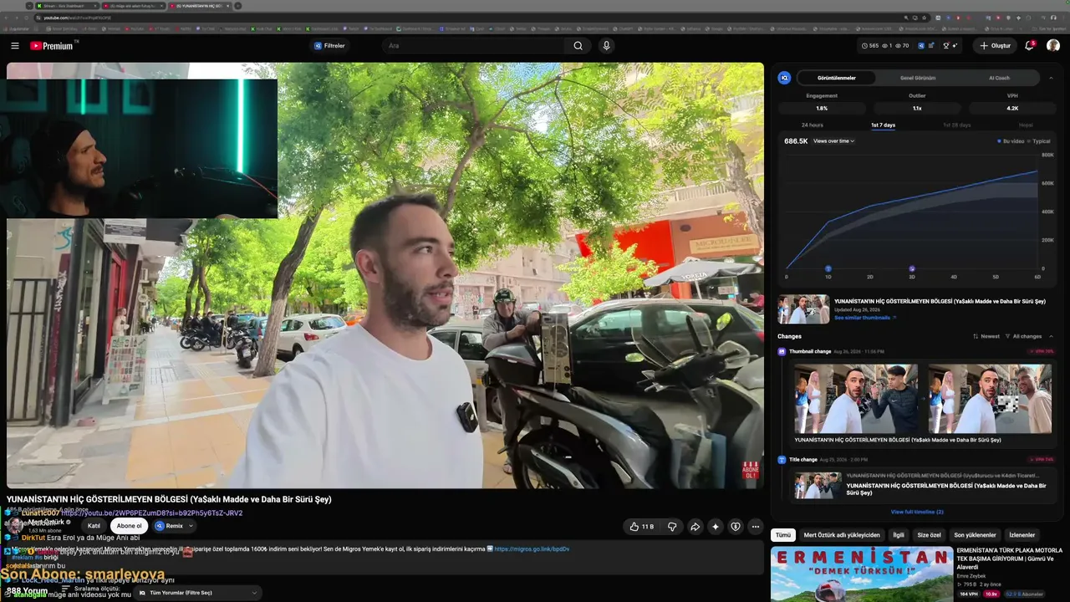Image resolution: width=1070 pixels, height=602 pixels.
Task: Switch to the AI Coach tab
Action: tap(999, 78)
